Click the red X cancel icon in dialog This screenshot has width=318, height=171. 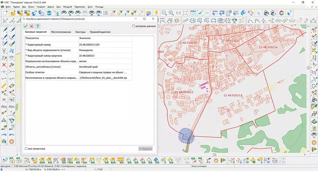31,26
